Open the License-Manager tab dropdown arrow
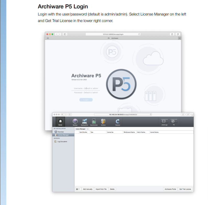The image size is (208, 205). (88, 129)
